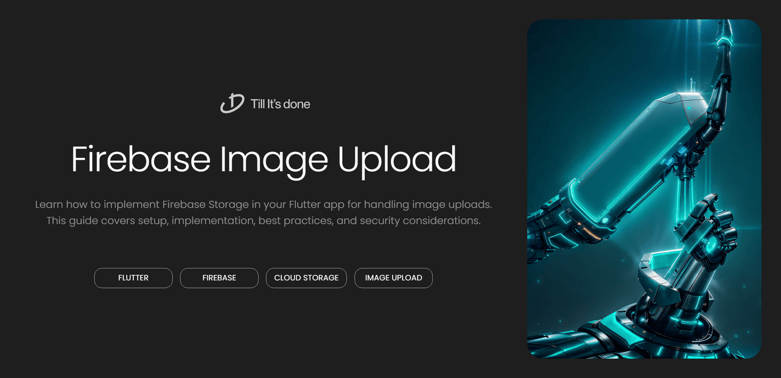Viewport: 781px width, 378px height.
Task: Choose the IMAGE UPLOAD tag
Action: [x=394, y=278]
